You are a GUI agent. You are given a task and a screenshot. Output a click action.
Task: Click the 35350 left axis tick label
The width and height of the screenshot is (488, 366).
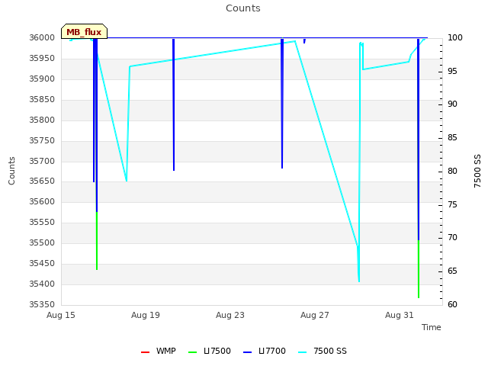point(42,304)
